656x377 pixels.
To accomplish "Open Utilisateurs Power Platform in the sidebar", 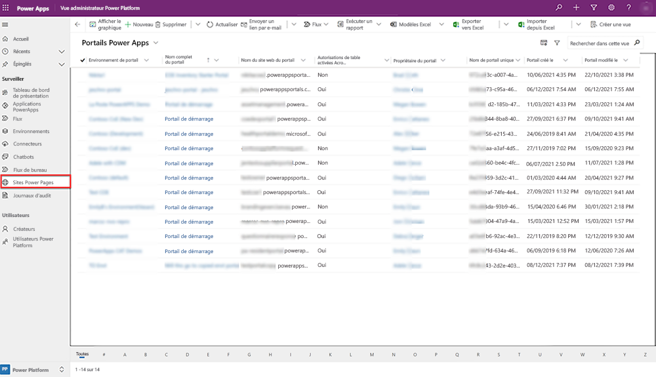I will click(x=33, y=242).
